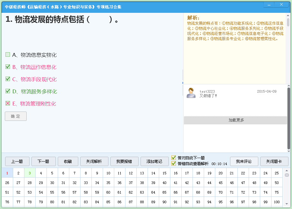Screen dimensions: 292x209
Task: Load more comments with 加载更多
Action: [x=236, y=120]
